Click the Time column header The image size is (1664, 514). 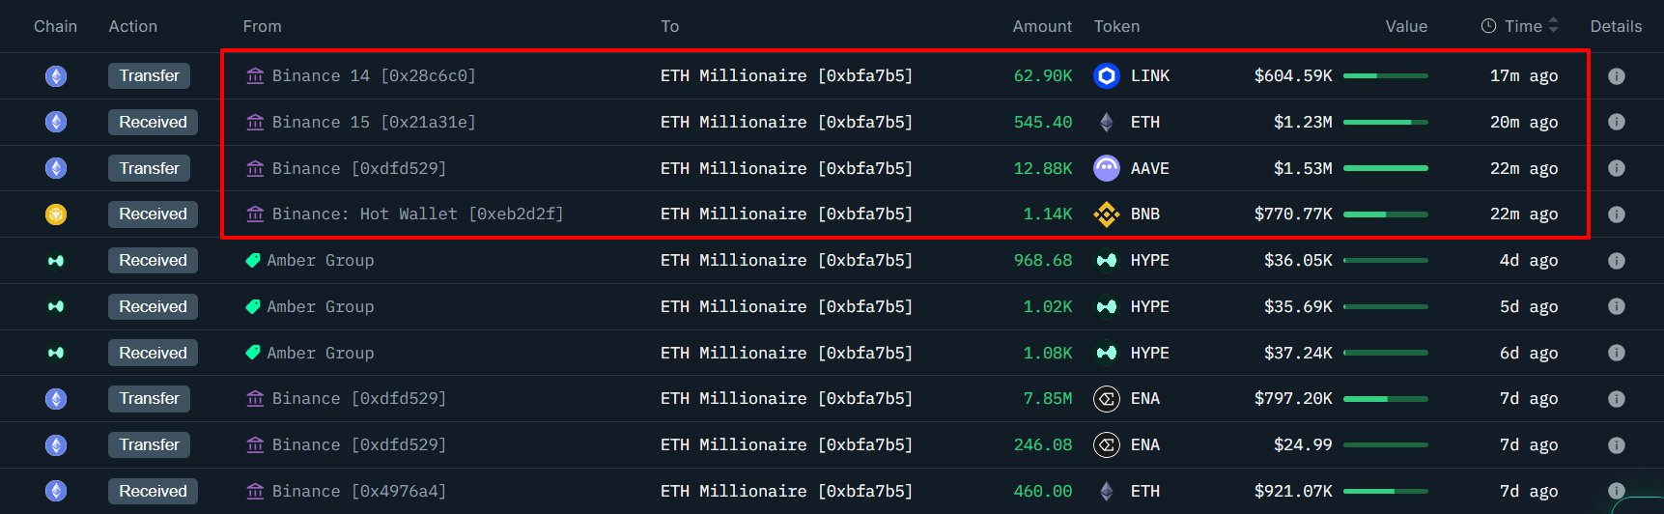tap(1522, 26)
